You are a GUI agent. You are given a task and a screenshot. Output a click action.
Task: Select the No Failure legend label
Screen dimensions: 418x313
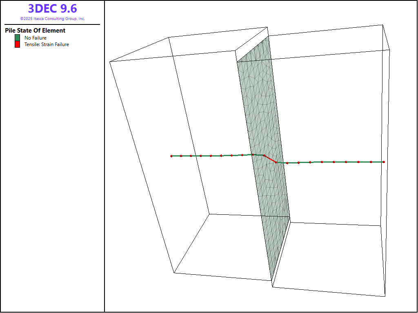tap(36, 38)
